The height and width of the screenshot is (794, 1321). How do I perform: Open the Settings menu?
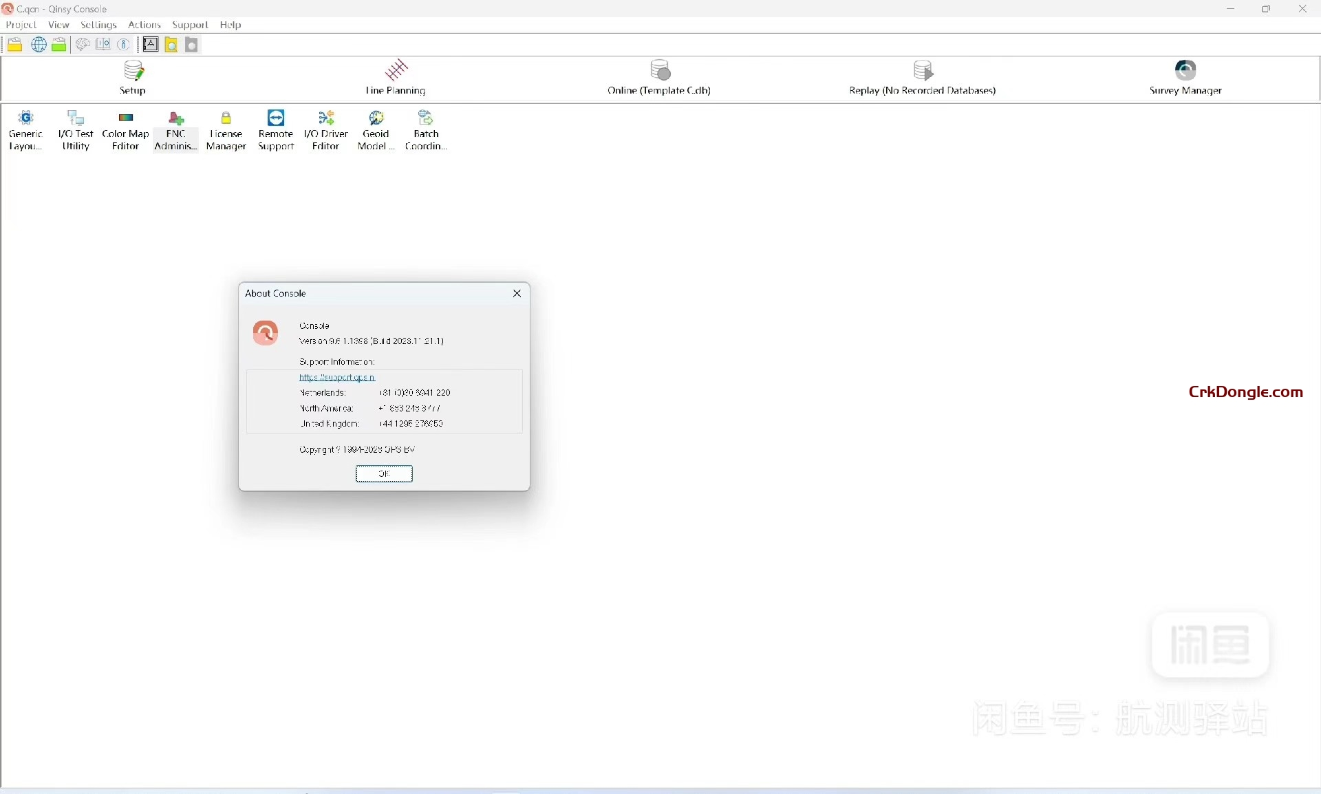coord(98,25)
